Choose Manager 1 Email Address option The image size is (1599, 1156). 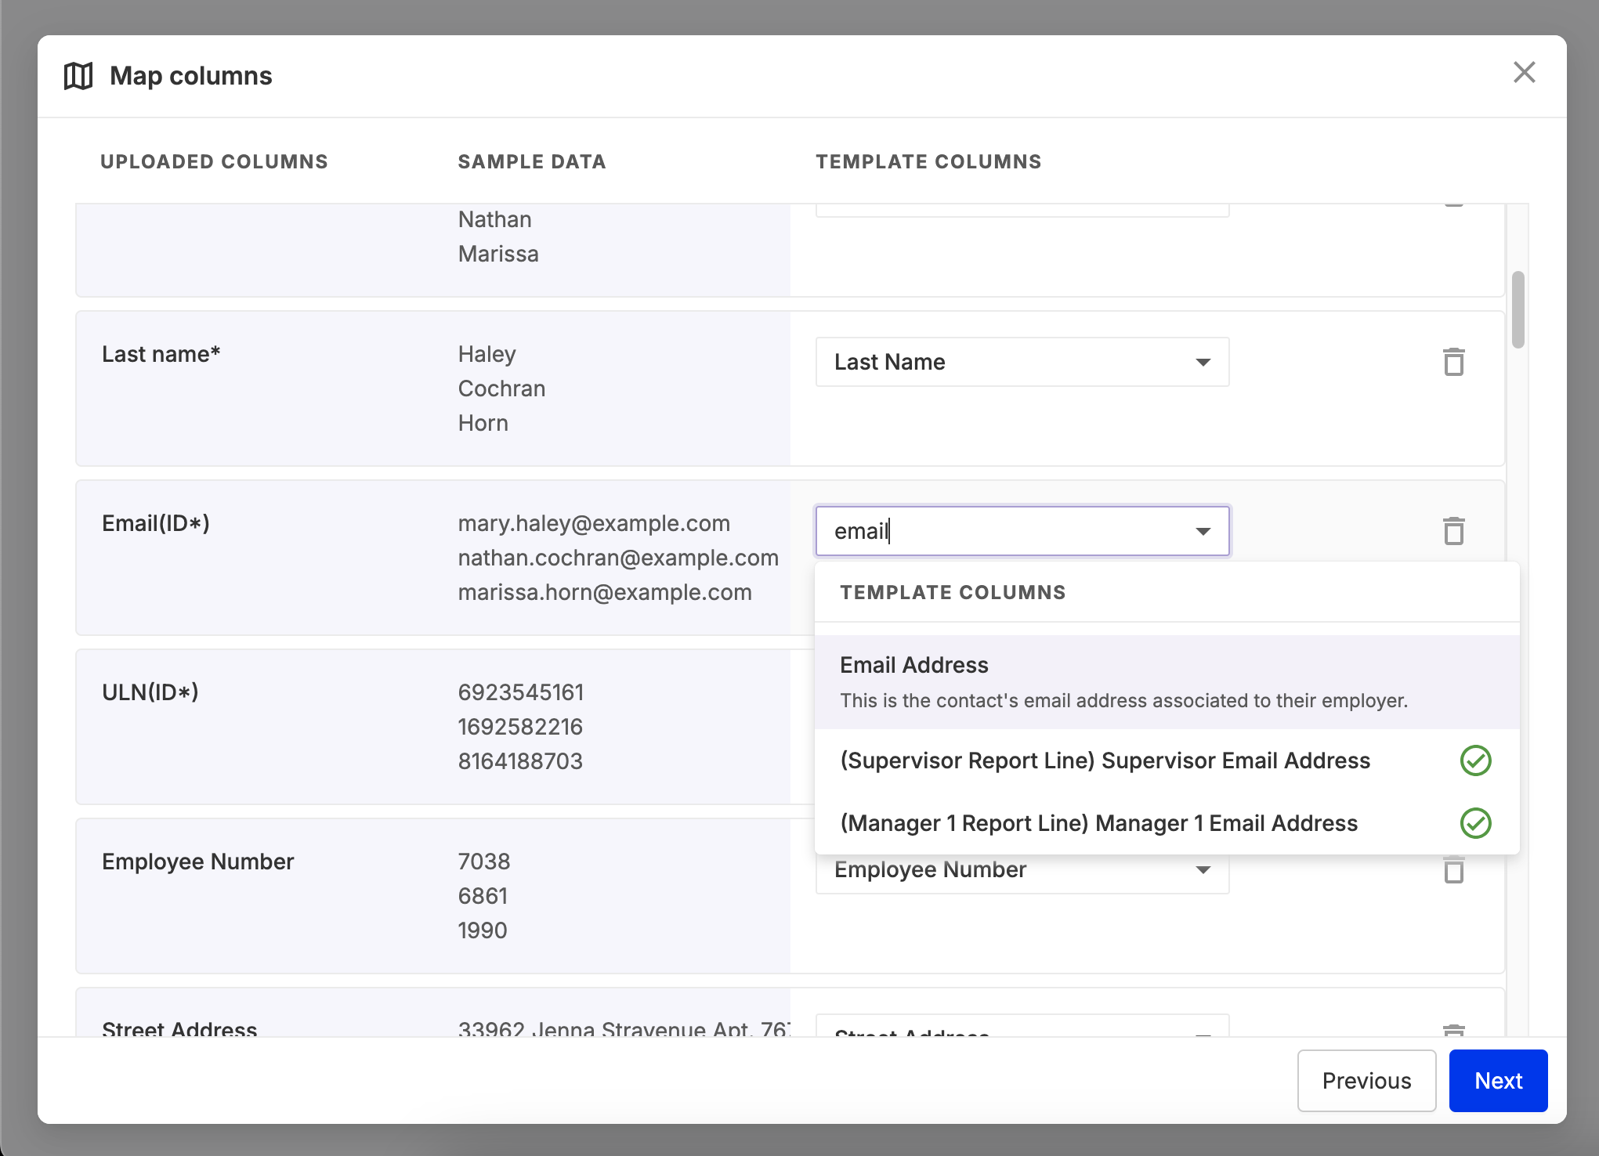click(1167, 823)
